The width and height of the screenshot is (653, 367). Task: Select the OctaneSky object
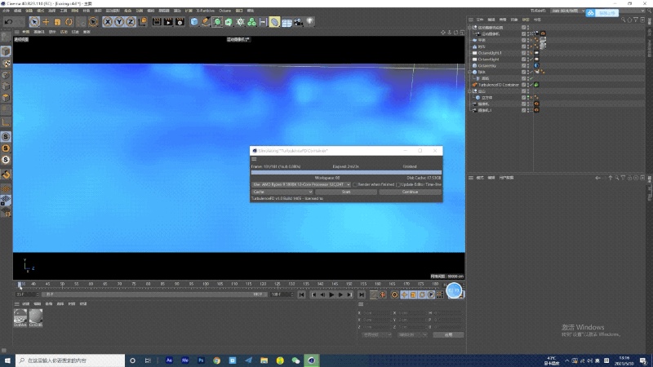click(486, 66)
